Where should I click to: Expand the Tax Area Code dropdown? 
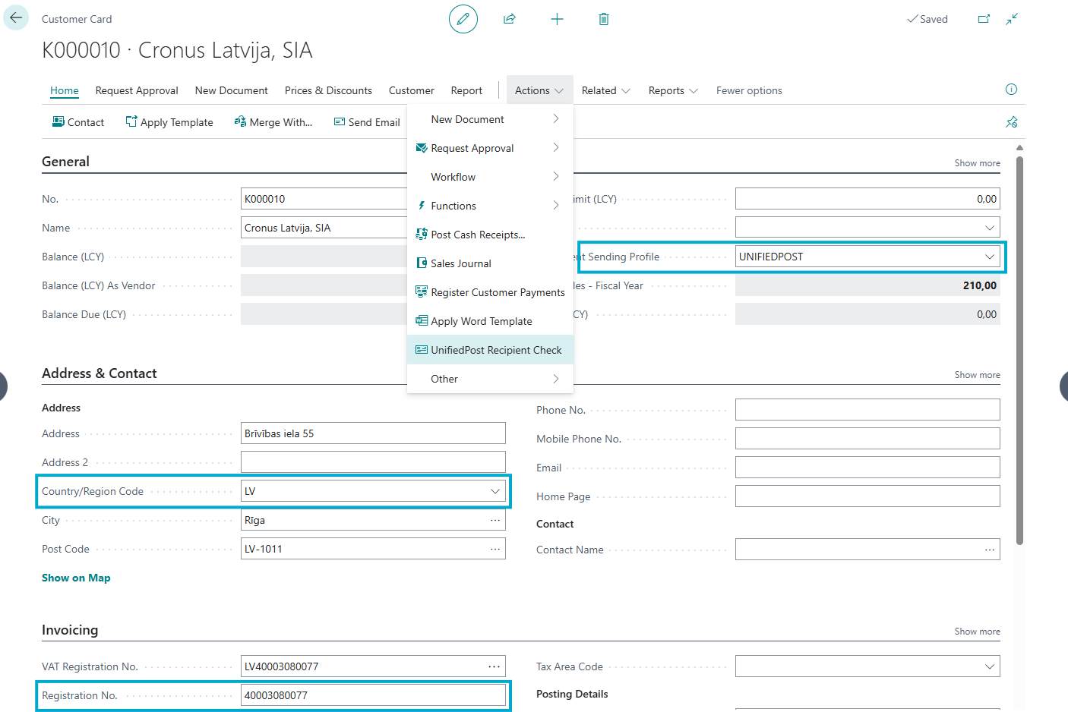[989, 666]
